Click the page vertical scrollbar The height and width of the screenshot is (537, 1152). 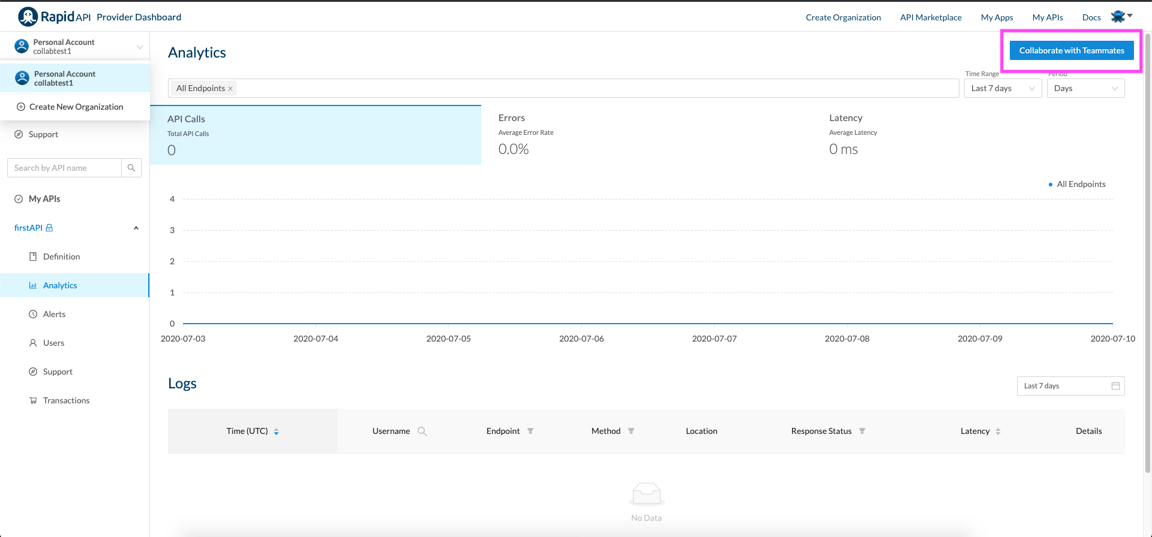click(x=1147, y=252)
